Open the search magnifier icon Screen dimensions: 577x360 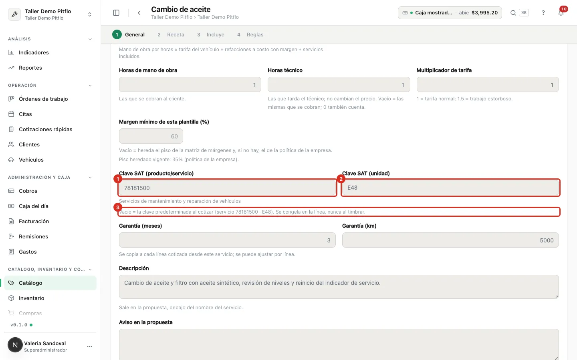tap(513, 13)
